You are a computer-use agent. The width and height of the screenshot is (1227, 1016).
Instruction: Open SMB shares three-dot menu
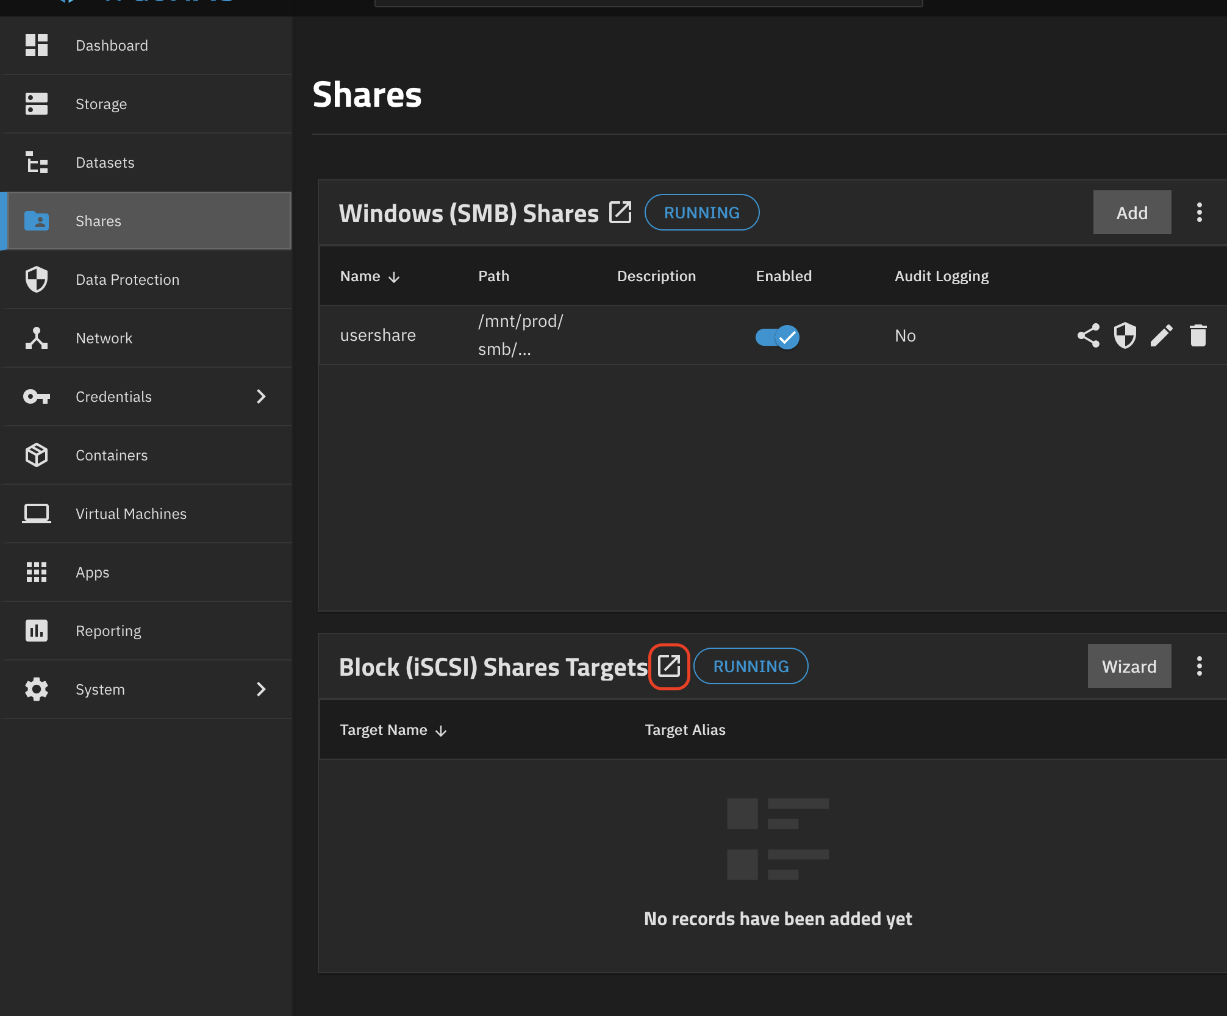[1199, 212]
